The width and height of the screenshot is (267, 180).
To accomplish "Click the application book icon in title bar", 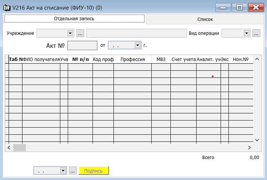I will [6, 7].
